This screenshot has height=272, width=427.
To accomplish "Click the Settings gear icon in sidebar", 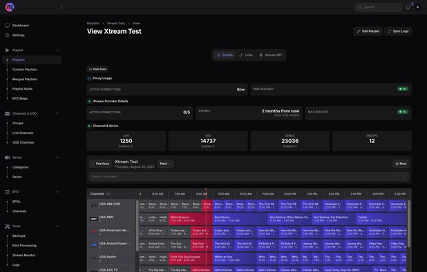I will tap(8, 35).
